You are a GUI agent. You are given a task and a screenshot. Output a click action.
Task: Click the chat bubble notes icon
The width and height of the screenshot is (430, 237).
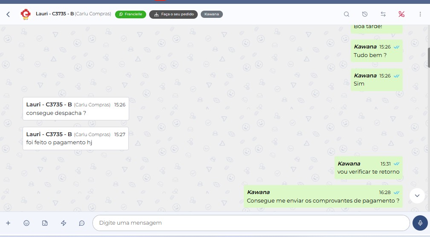[x=82, y=223]
